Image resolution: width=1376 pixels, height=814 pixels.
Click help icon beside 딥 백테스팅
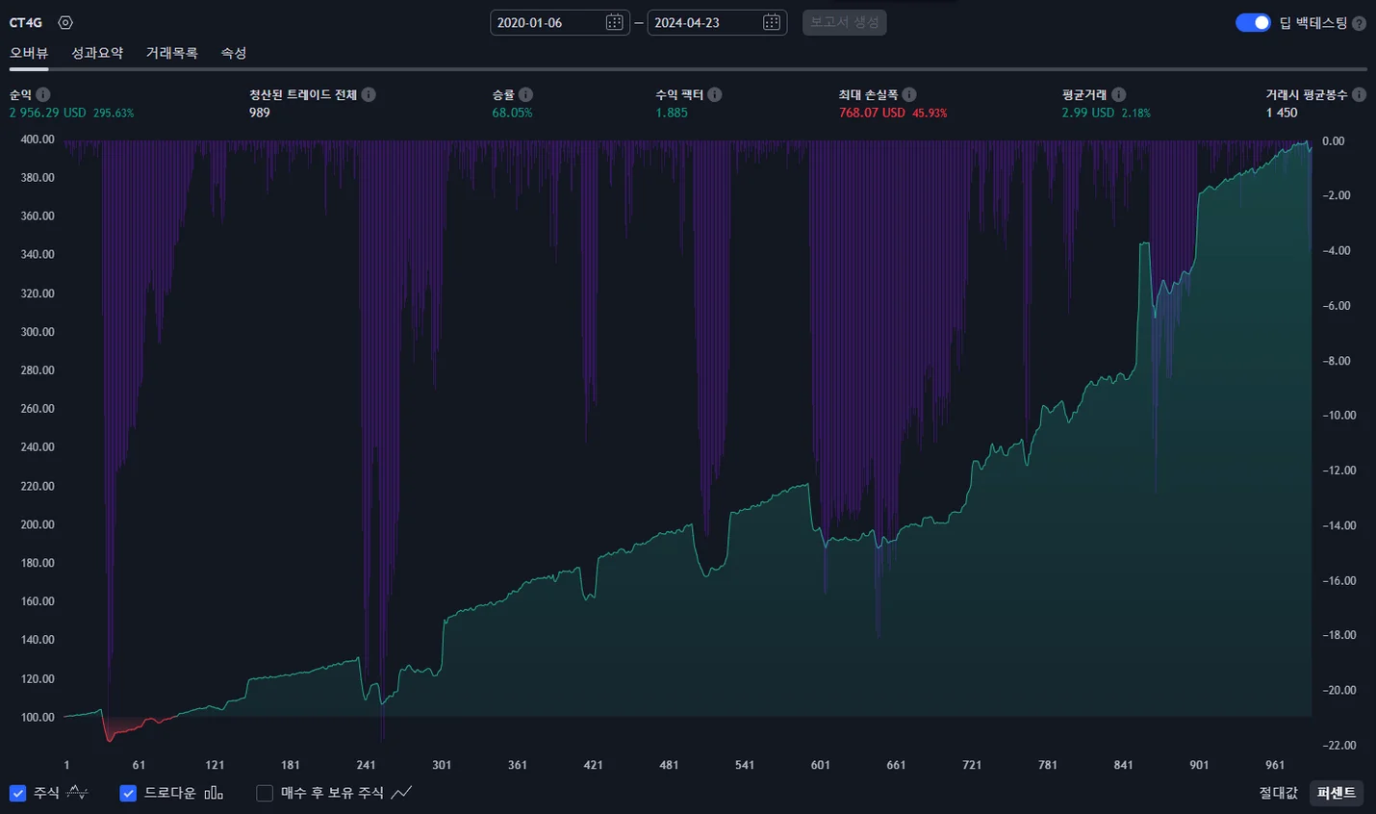coord(1359,23)
